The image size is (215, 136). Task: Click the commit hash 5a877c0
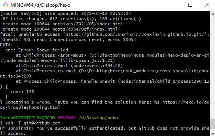pos(30,13)
